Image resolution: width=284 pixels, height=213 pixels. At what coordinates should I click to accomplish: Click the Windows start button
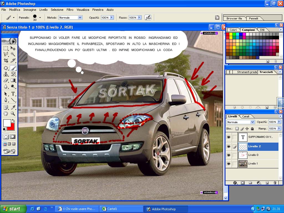(13, 209)
